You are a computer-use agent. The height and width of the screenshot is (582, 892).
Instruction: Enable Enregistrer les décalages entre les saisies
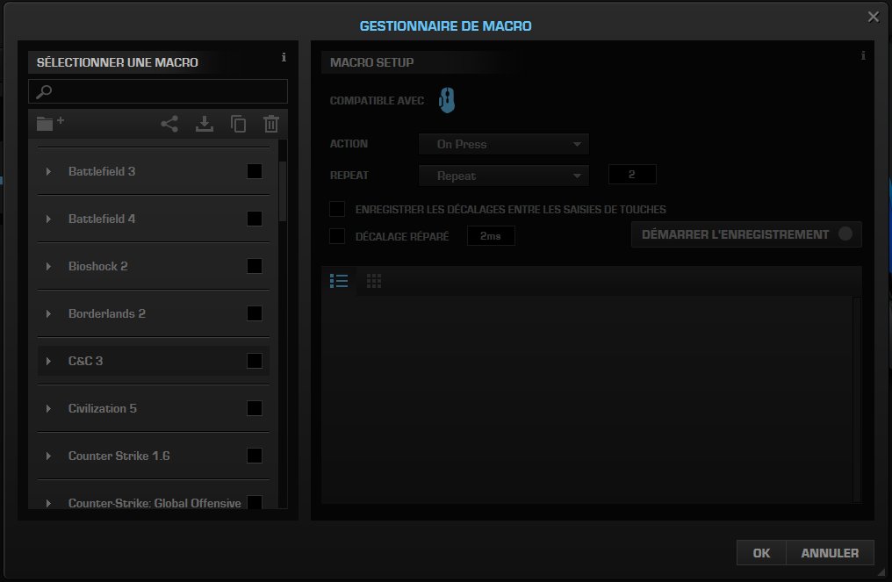(x=337, y=209)
